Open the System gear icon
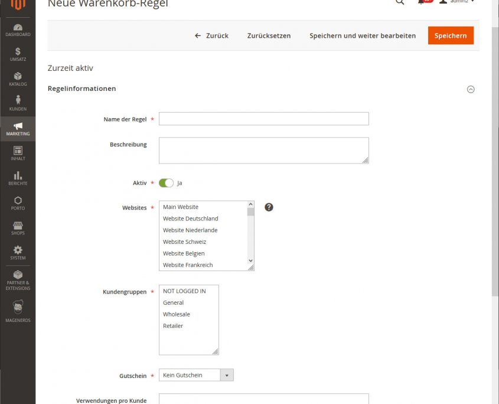This screenshot has width=499, height=404. tap(18, 250)
